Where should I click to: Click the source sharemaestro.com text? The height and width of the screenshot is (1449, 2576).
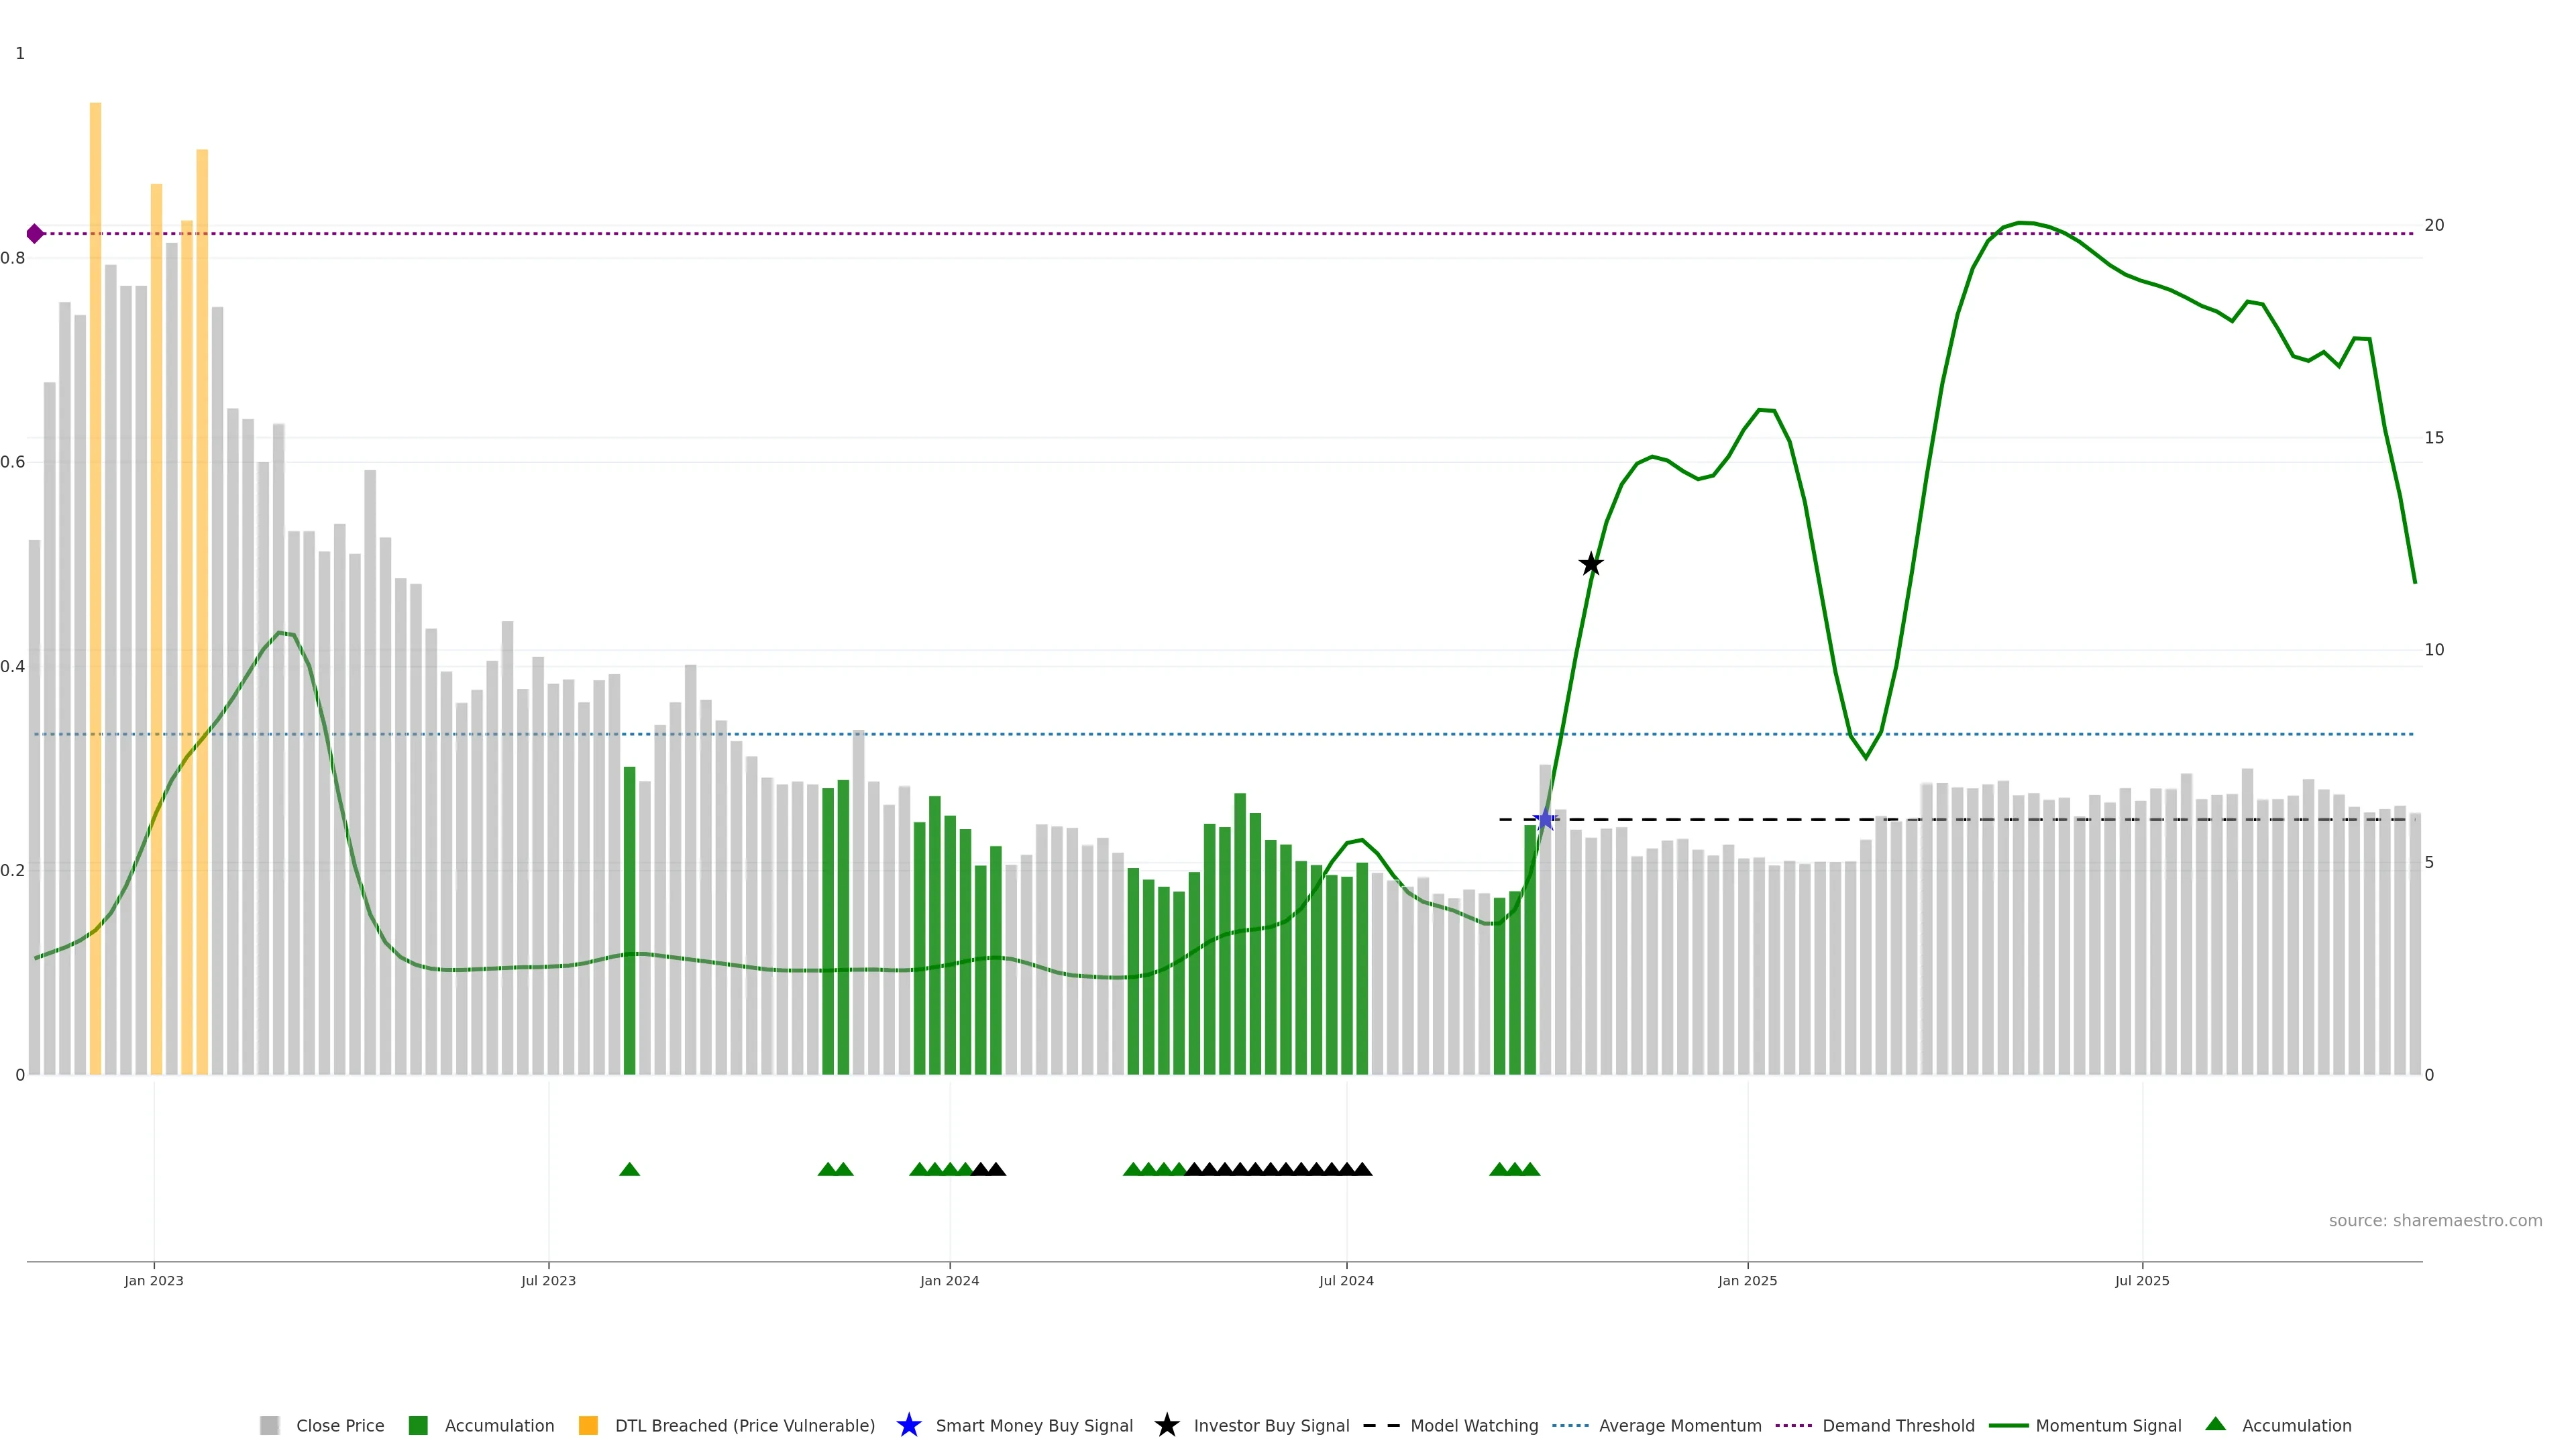pos(2435,1220)
